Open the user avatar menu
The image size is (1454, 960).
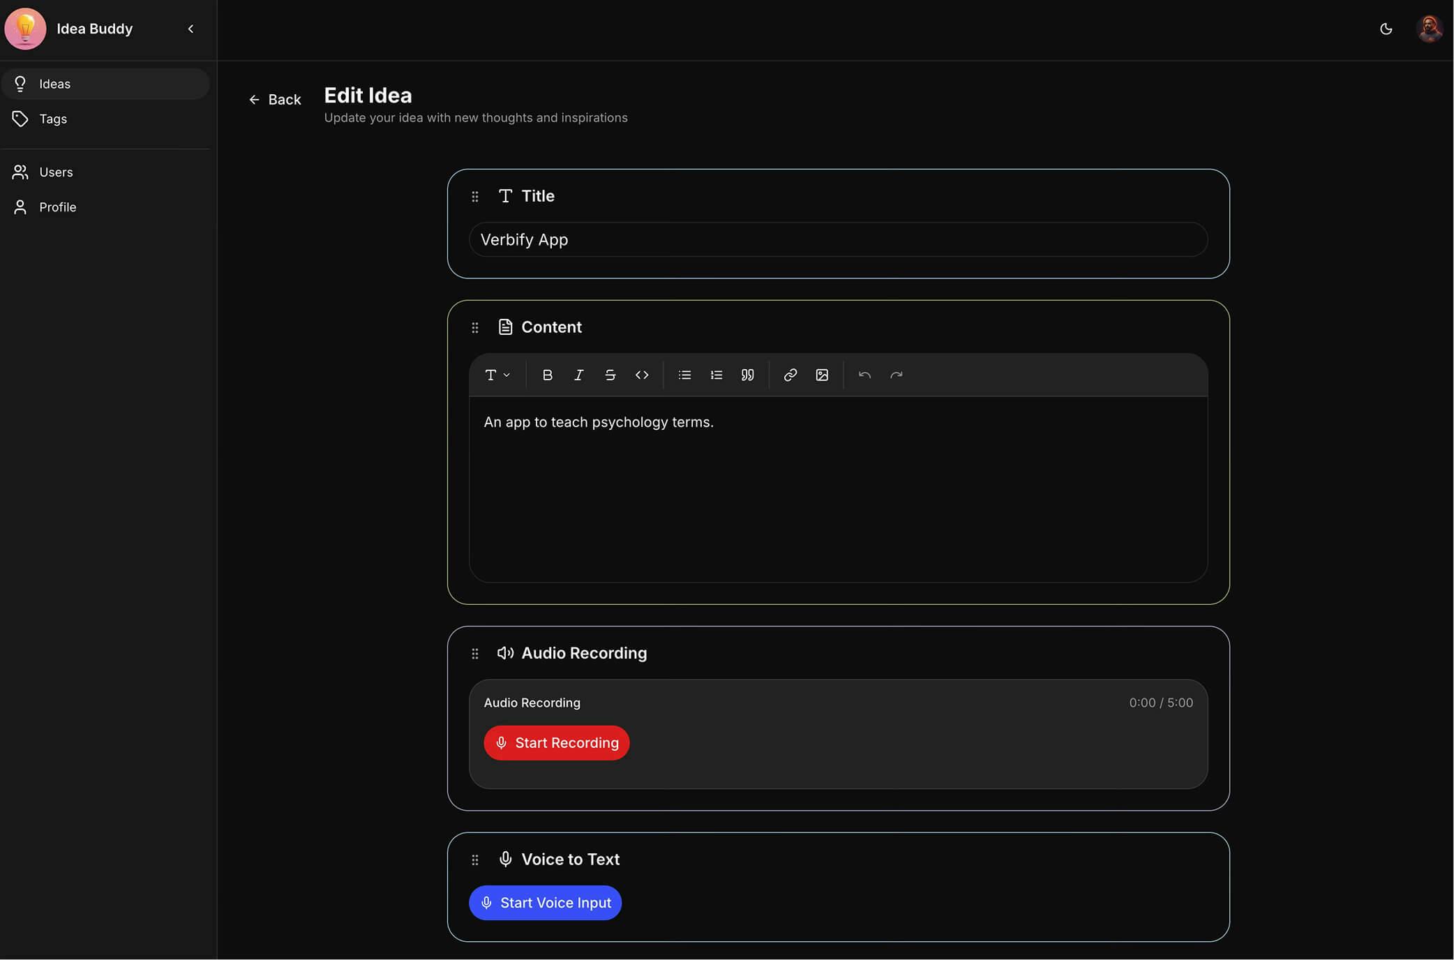click(x=1429, y=29)
